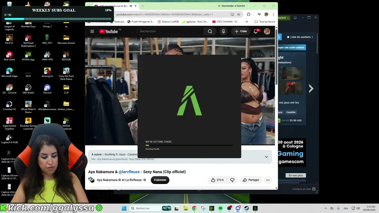
Task: Open the FiveM Minigames bookmark
Action: (141, 22)
